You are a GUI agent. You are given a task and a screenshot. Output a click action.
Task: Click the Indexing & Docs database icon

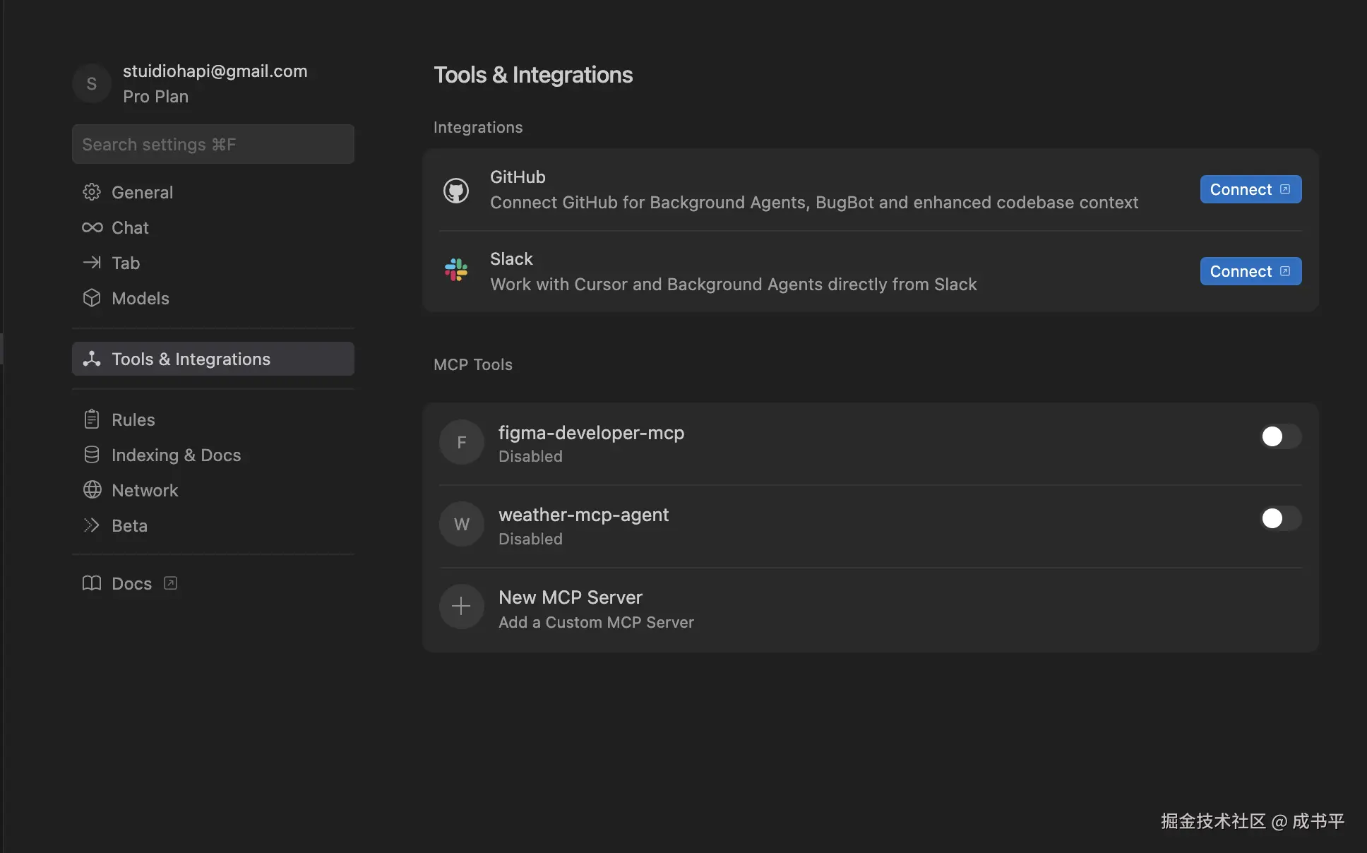(92, 455)
